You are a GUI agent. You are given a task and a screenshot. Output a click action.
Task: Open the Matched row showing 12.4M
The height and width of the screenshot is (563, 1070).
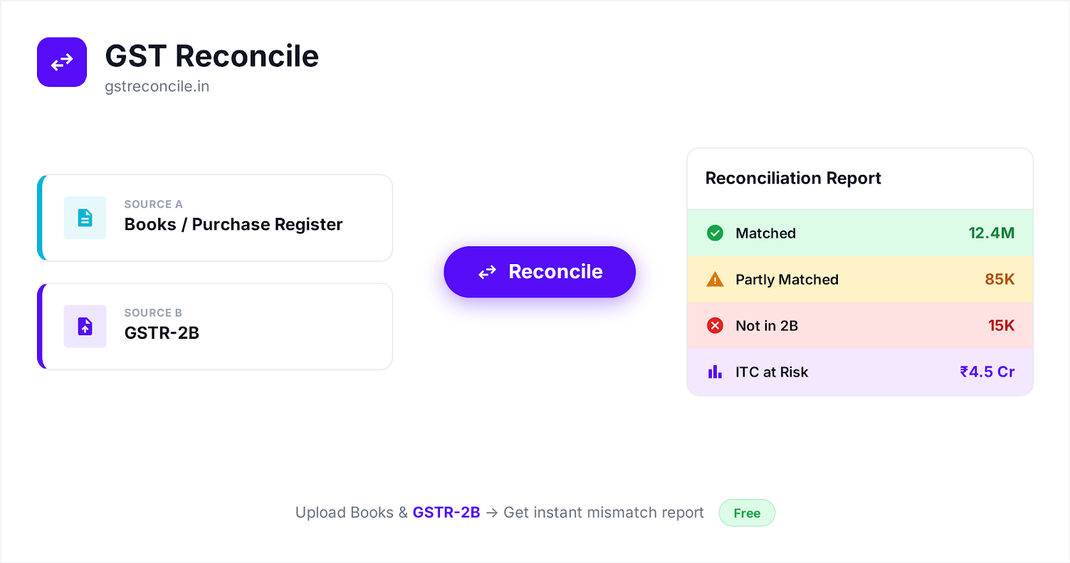(x=860, y=233)
